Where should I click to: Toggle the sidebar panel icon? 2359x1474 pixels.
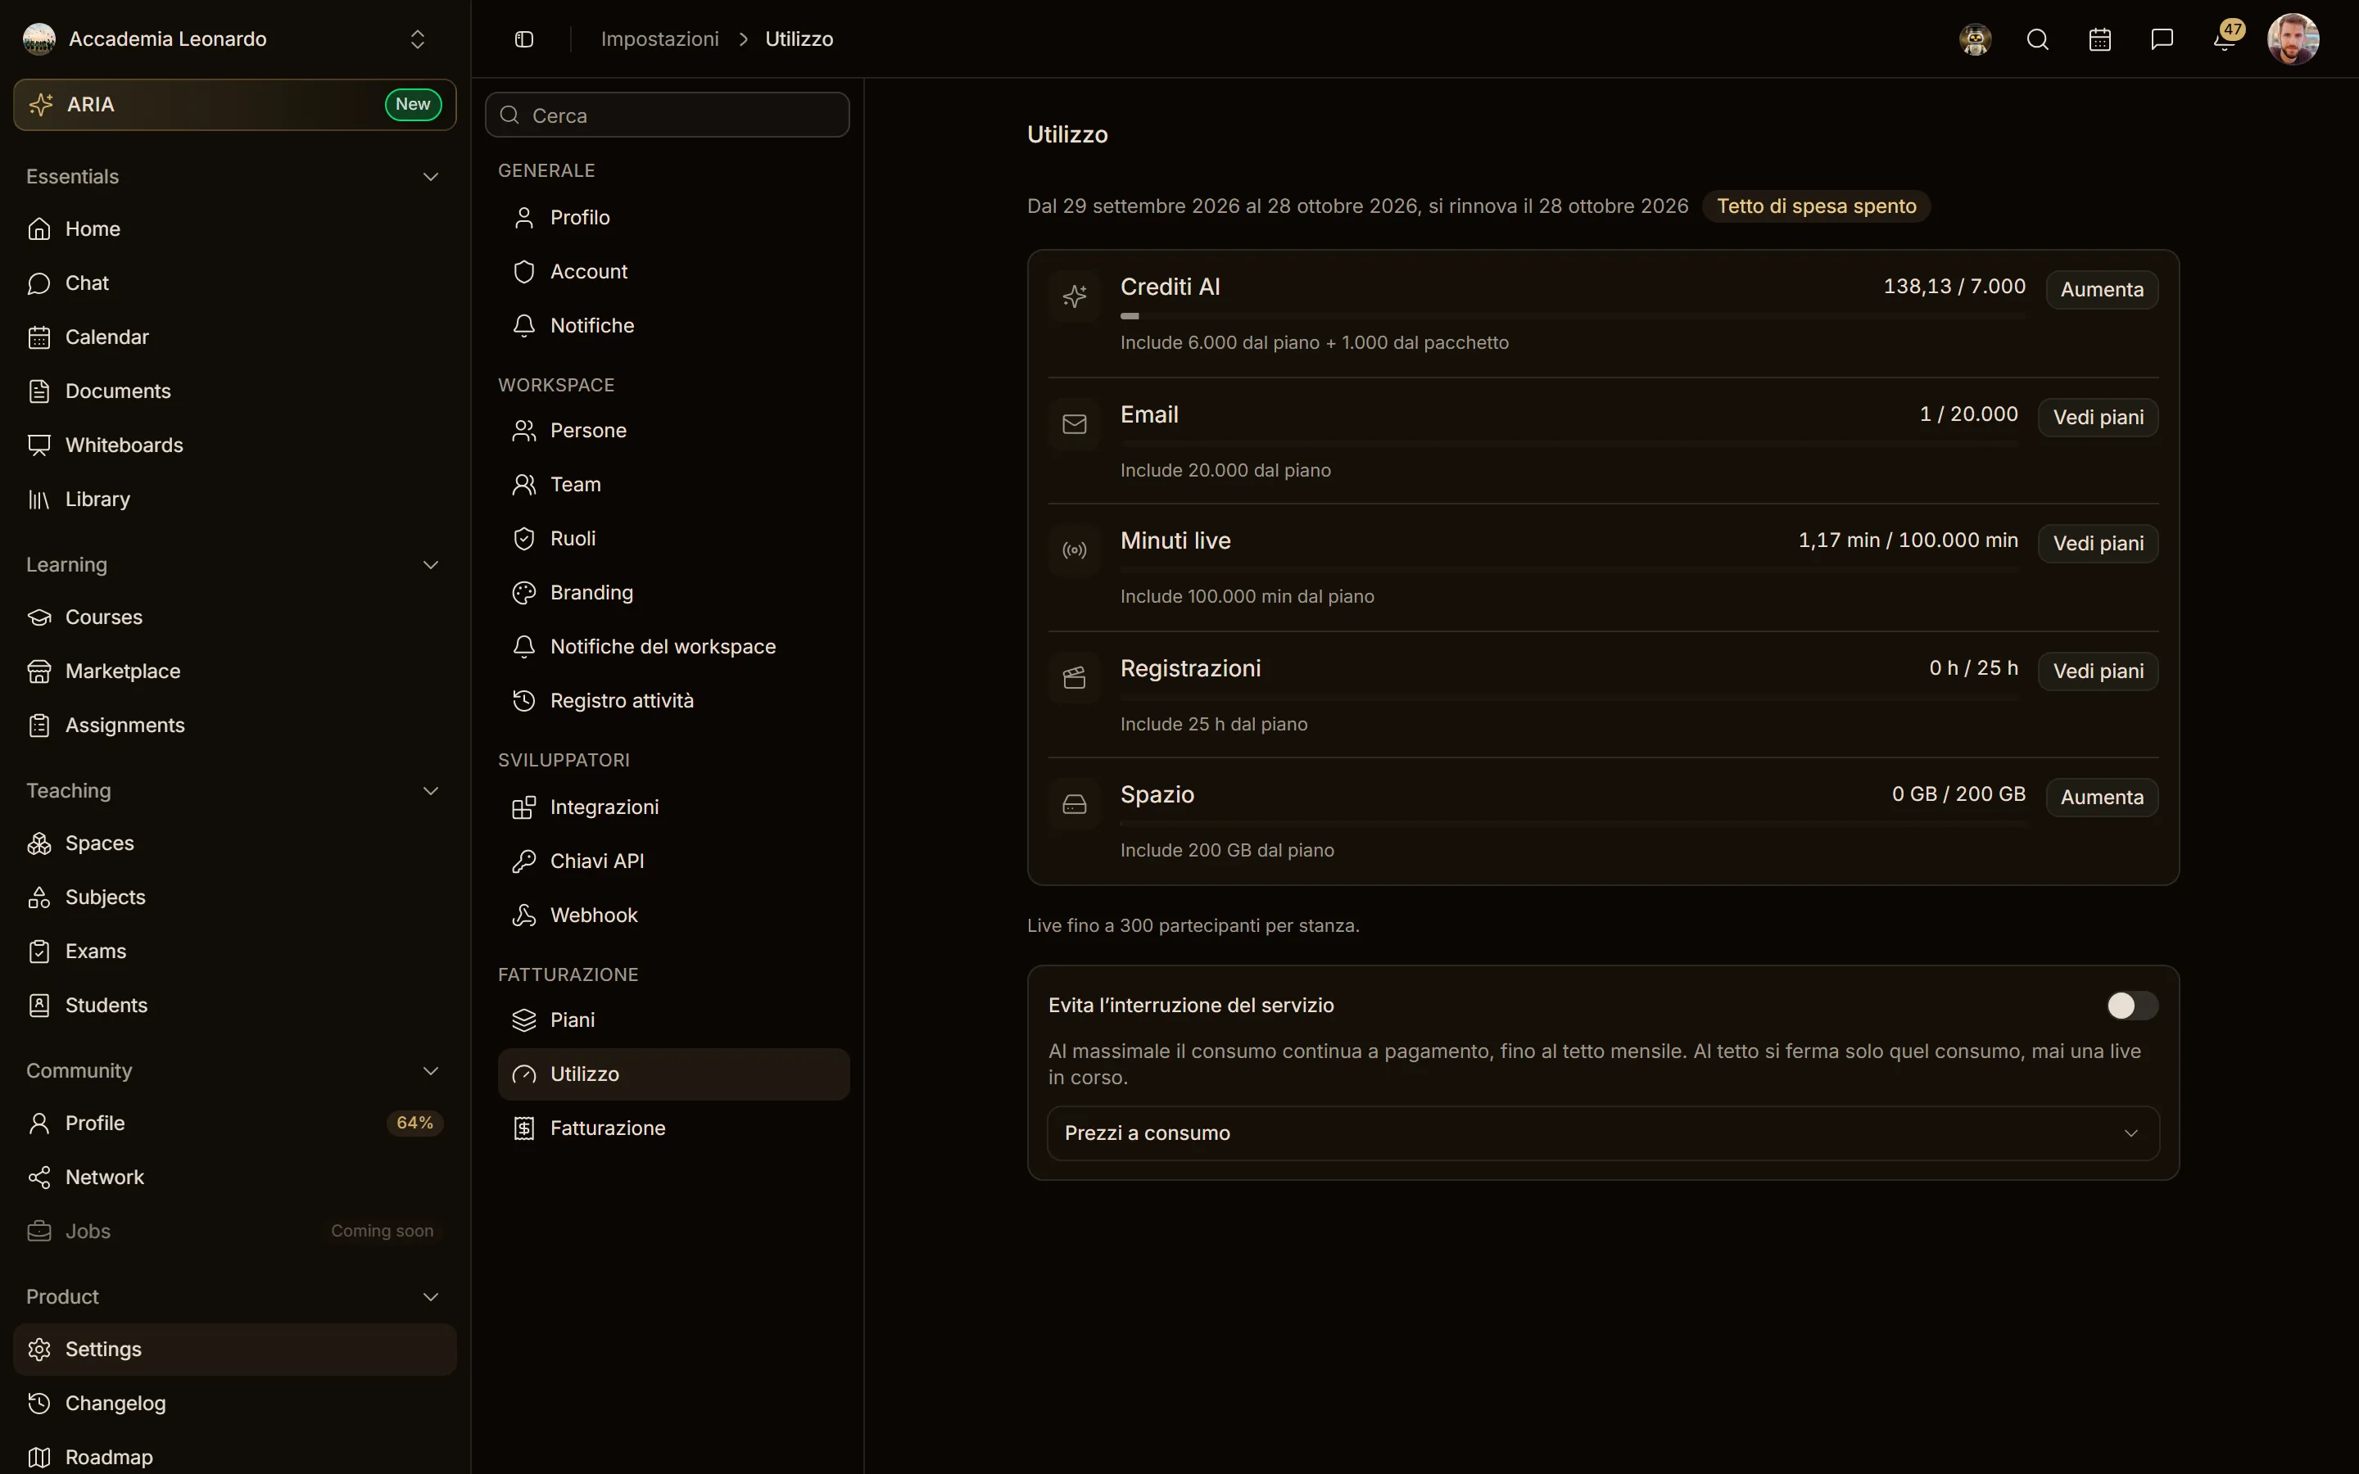[x=523, y=39]
